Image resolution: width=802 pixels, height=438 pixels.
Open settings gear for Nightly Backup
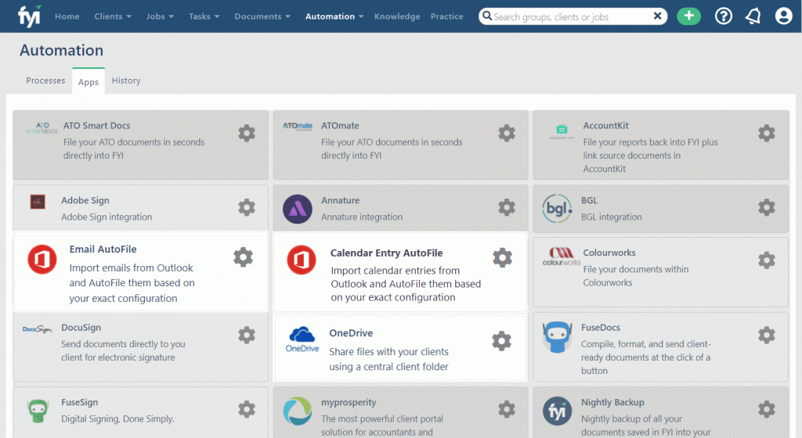click(766, 409)
